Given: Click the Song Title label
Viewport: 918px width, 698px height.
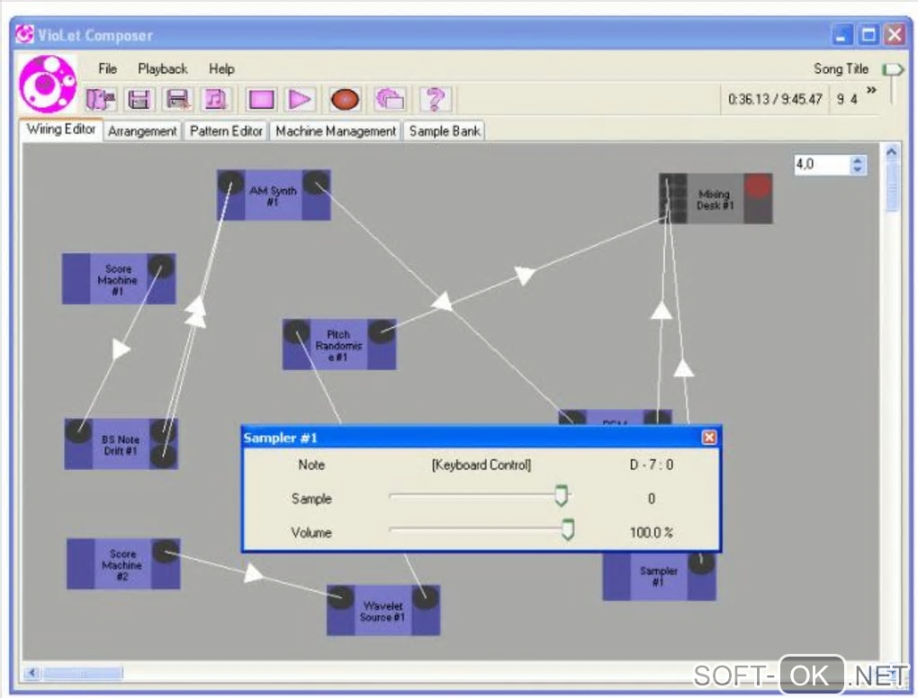Looking at the screenshot, I should point(841,68).
